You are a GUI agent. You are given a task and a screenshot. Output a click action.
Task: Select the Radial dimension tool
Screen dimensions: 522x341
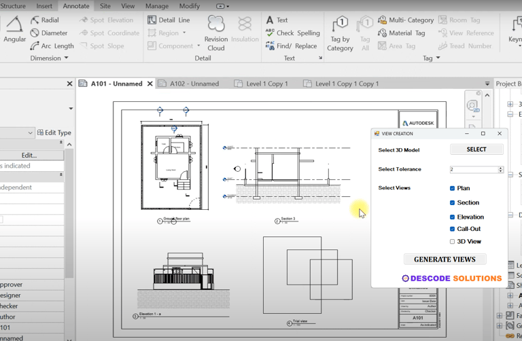45,20
